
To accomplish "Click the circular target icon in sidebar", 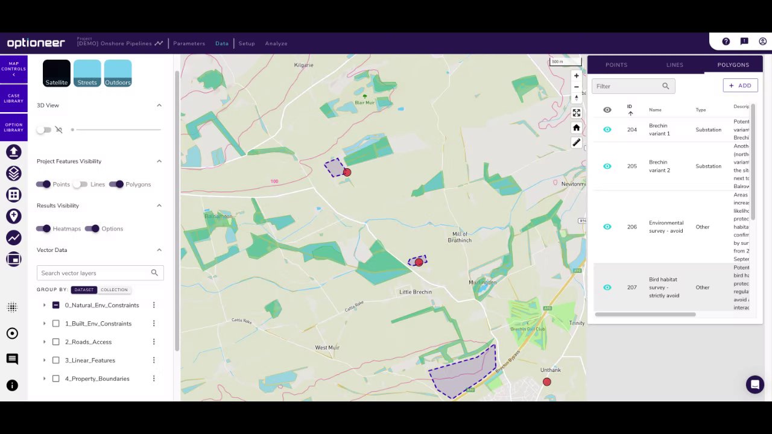I will [x=12, y=333].
